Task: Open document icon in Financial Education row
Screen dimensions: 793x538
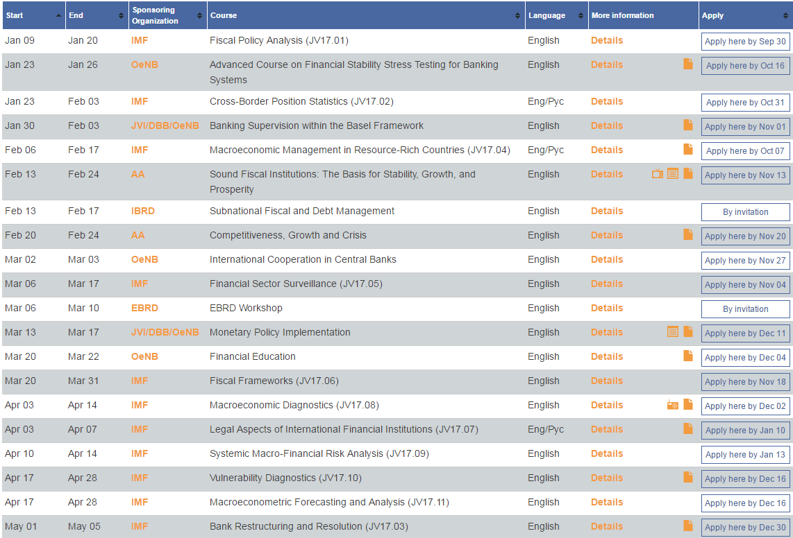Action: [688, 356]
